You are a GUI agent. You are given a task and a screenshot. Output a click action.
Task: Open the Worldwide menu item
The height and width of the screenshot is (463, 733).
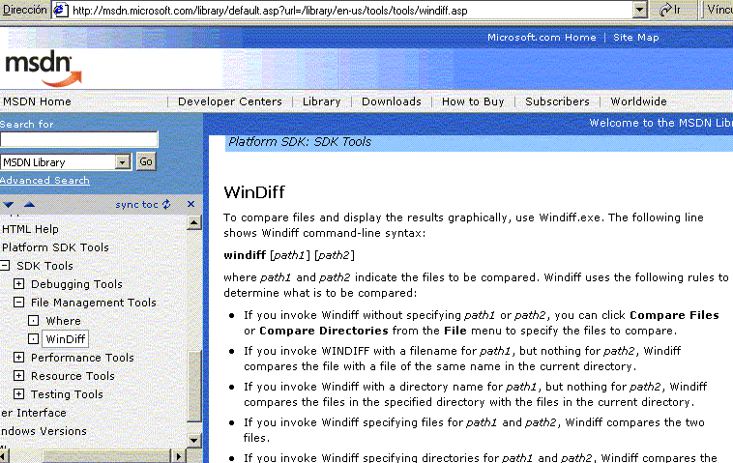point(638,101)
